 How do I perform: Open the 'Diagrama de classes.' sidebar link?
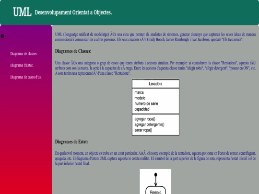[24, 54]
